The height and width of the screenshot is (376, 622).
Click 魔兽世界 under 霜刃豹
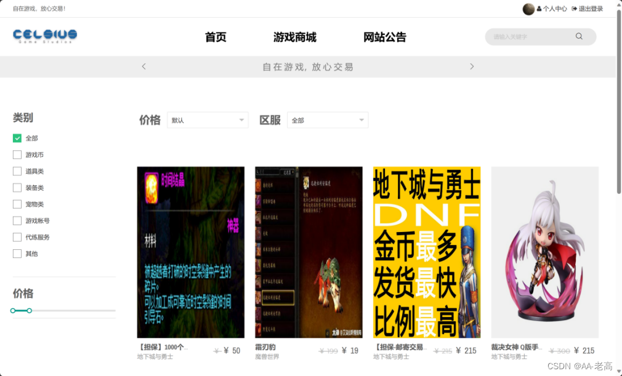coord(267,357)
